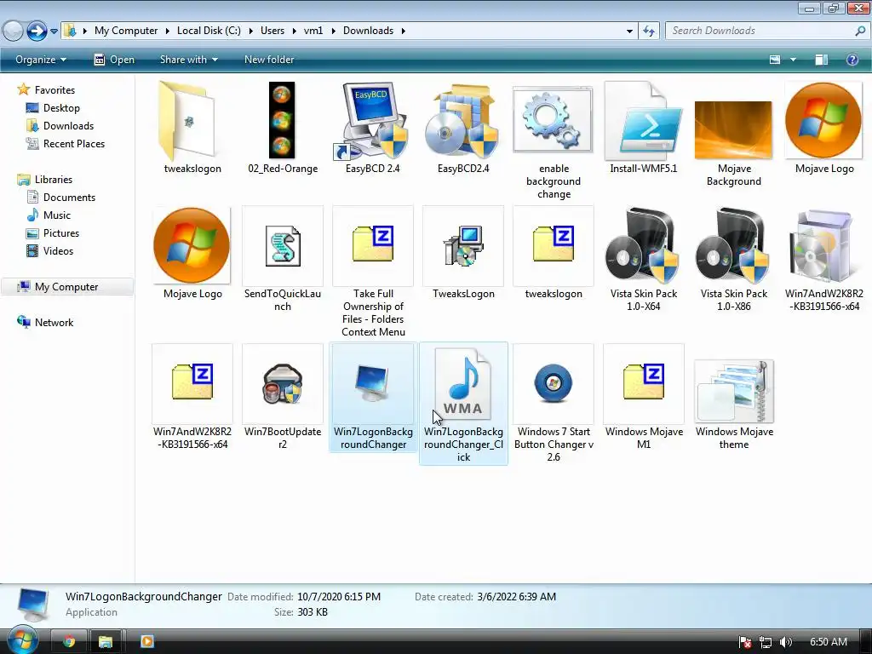
Task: Select the EasyBCD 2.4 shortcut icon
Action: click(x=373, y=121)
